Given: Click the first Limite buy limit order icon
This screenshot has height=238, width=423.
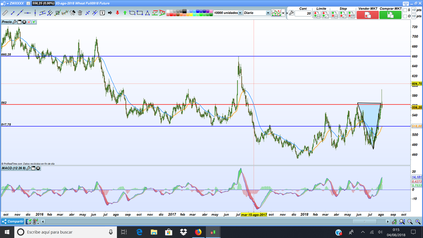Looking at the screenshot, I should [317, 15].
